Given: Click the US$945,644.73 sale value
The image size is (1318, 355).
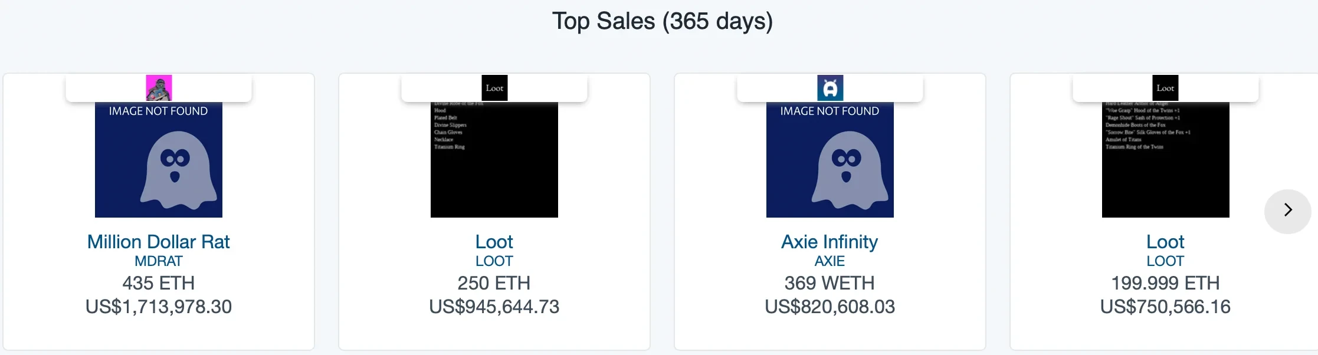Looking at the screenshot, I should (x=494, y=307).
